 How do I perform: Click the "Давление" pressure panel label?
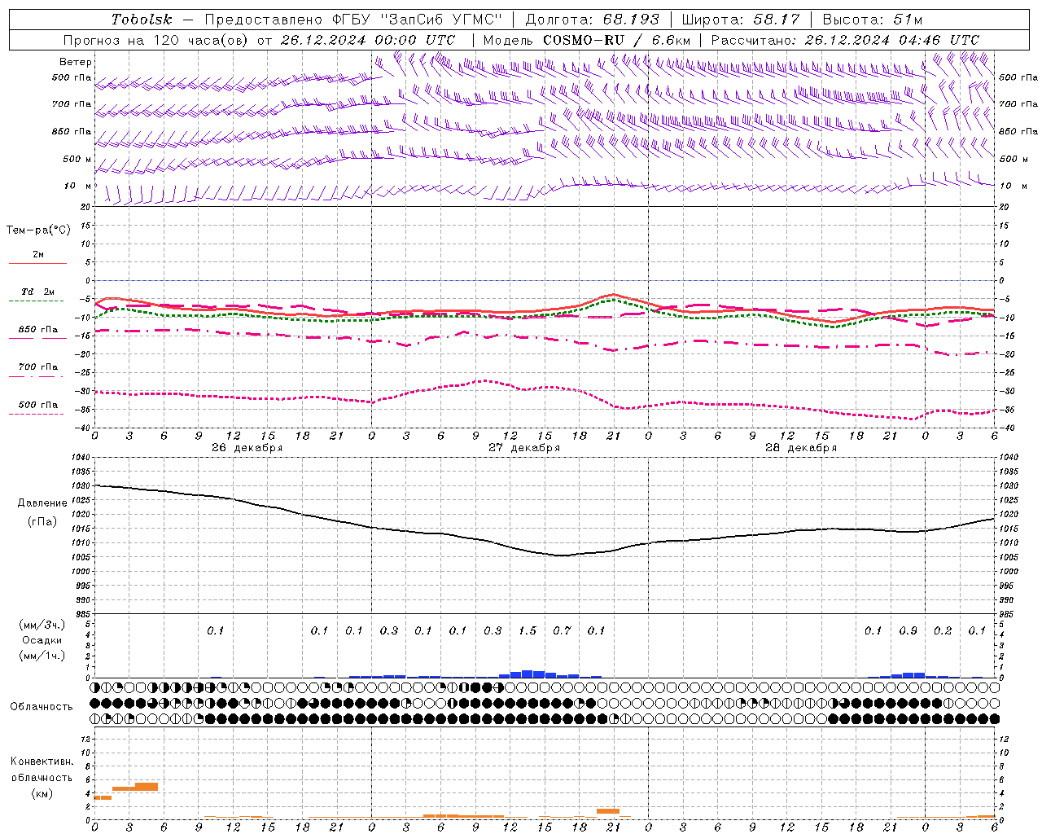[42, 503]
